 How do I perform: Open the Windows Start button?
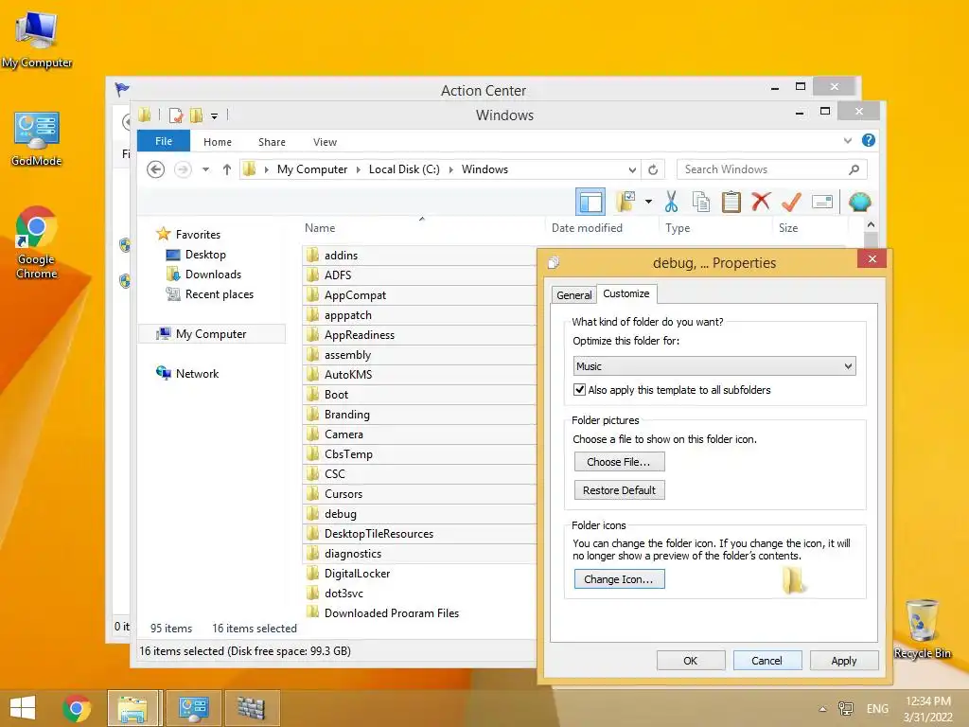(23, 708)
